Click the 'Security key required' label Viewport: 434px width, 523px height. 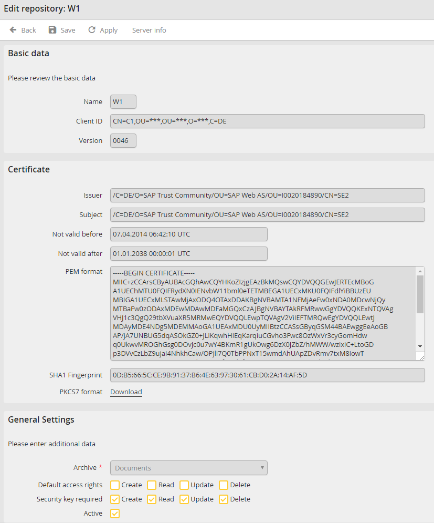(69, 499)
